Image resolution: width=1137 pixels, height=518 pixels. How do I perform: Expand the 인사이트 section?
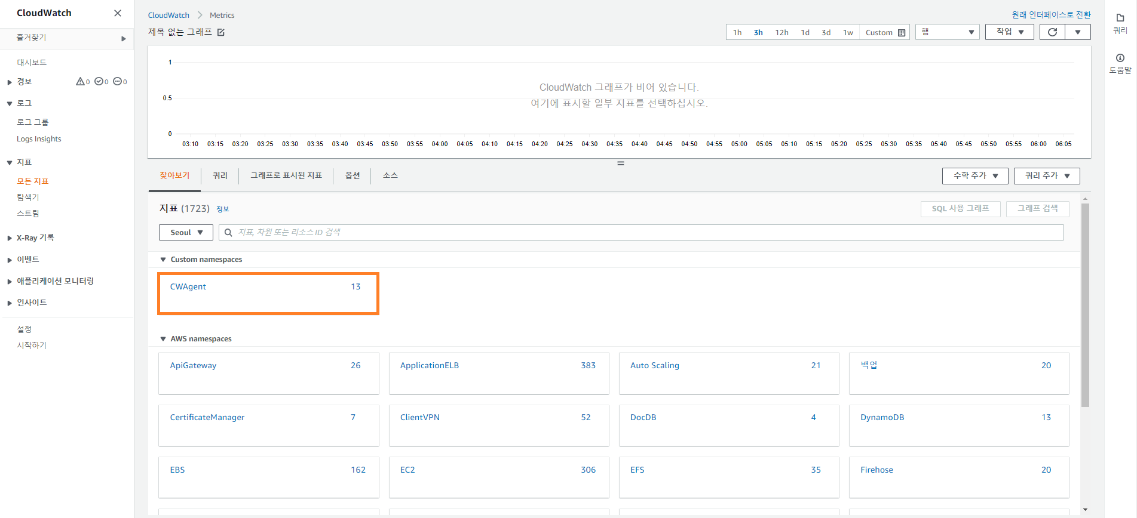[x=10, y=303]
